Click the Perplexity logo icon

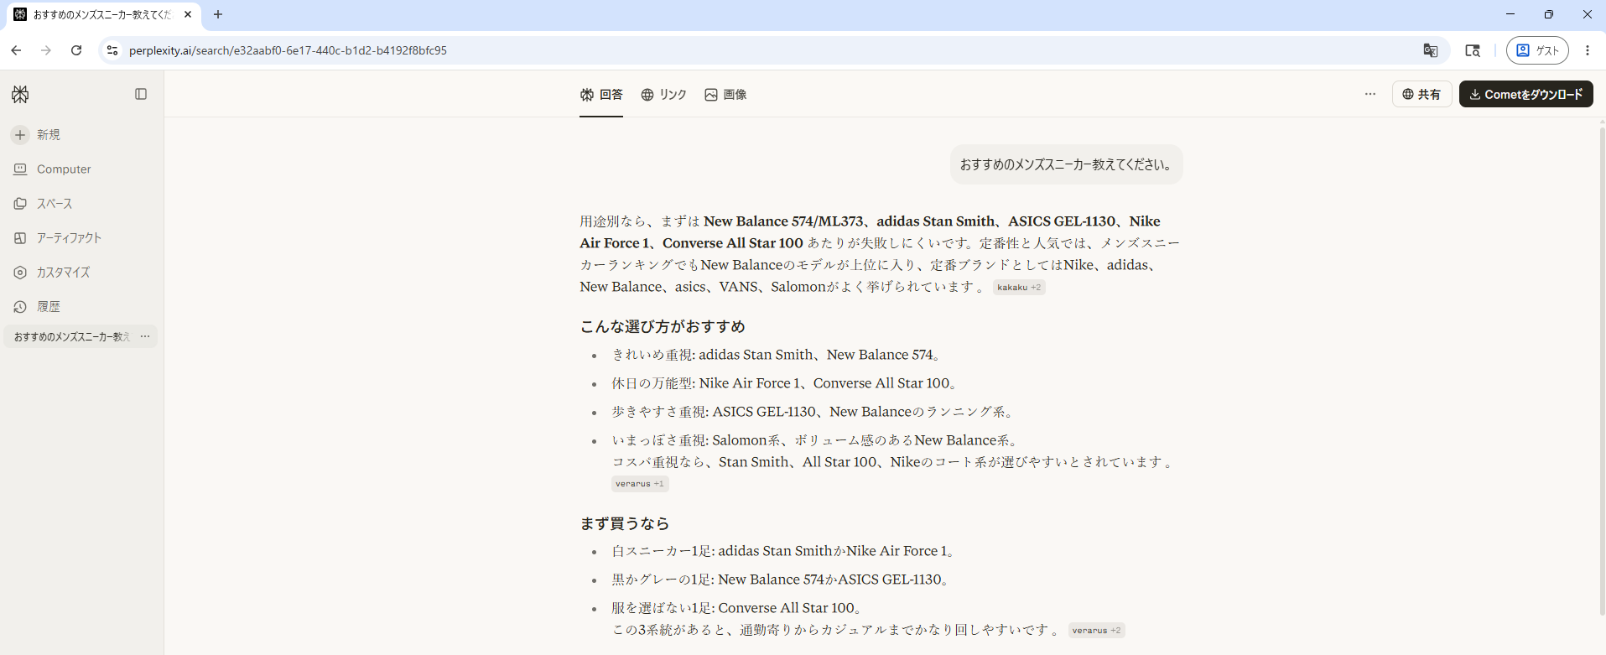(x=20, y=94)
